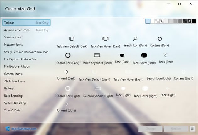Click the Restore button

point(176,129)
